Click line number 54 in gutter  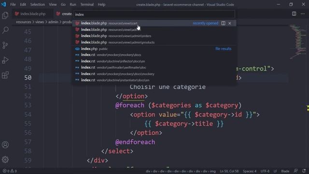pos(28,115)
